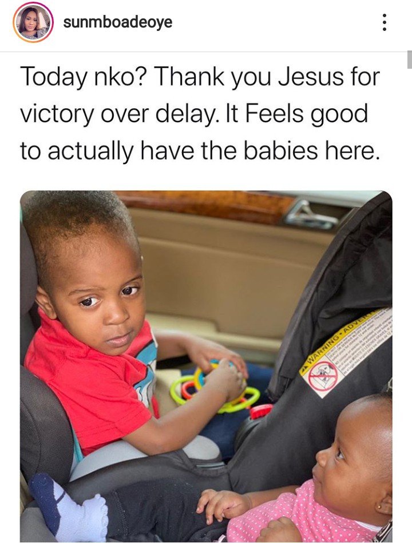Click the red buckle button on car seat
Viewport: 412px width, 543px height.
[261, 411]
